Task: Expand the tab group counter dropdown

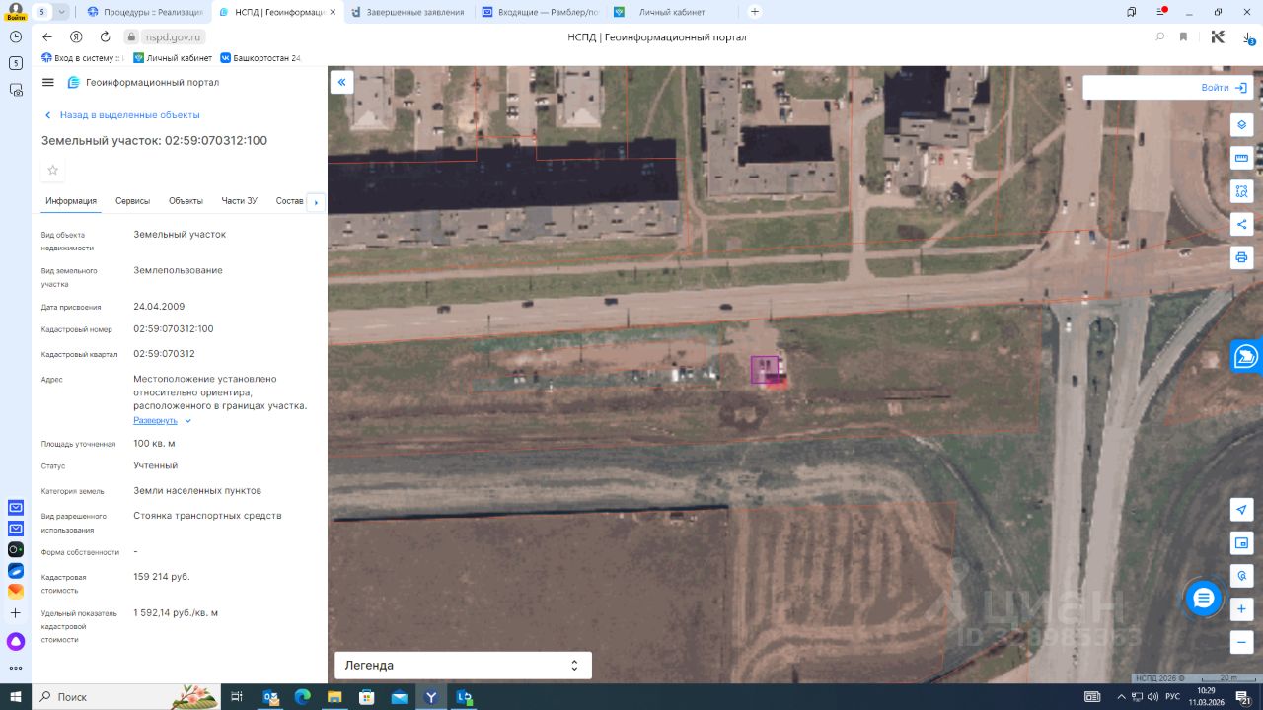Action: point(63,12)
